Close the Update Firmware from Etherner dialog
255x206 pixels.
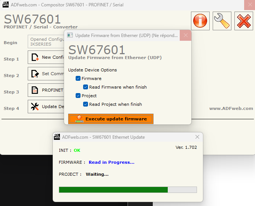point(186,35)
